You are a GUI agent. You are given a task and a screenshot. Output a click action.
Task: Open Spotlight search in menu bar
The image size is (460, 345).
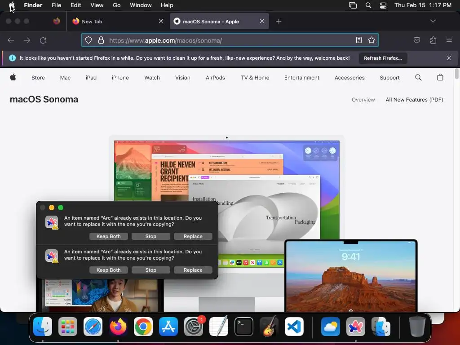point(368,5)
